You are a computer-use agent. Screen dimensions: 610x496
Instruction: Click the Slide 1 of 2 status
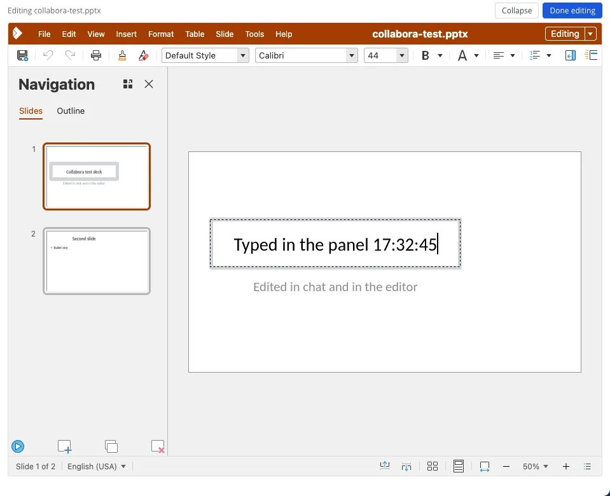[x=36, y=467]
